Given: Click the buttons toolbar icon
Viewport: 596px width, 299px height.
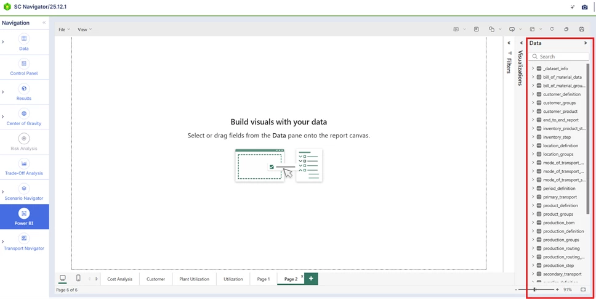Looking at the screenshot, I should (512, 30).
